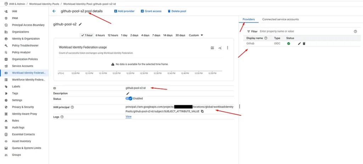
Task: Edit the Github provider with pencil icon
Action: pyautogui.click(x=299, y=43)
